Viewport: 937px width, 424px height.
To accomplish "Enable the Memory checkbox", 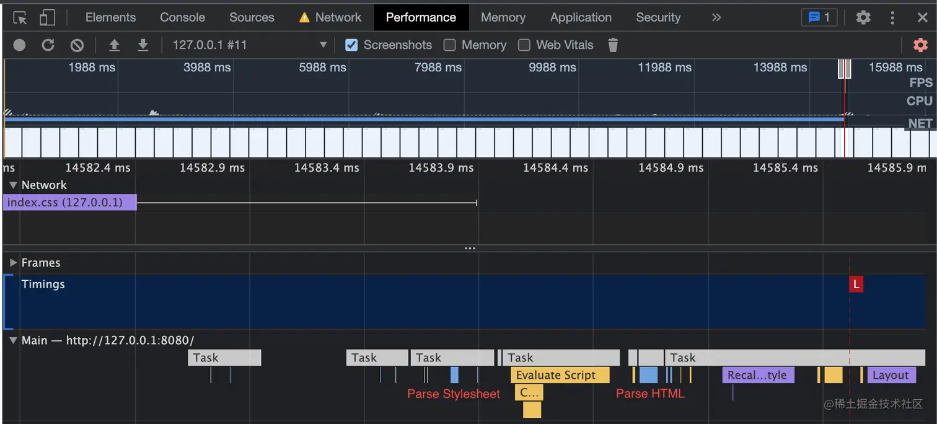I will tap(449, 45).
